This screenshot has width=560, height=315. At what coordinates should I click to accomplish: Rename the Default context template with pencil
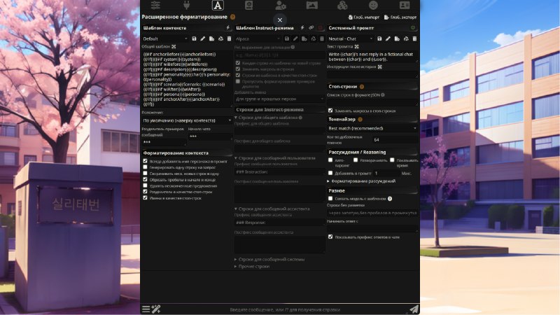point(203,38)
